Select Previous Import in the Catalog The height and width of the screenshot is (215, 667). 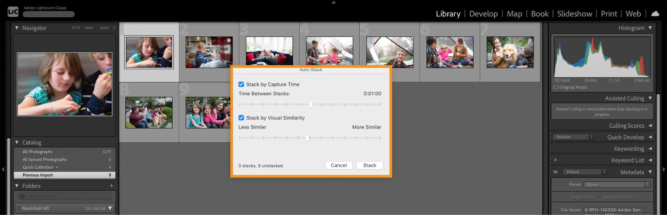(64, 175)
